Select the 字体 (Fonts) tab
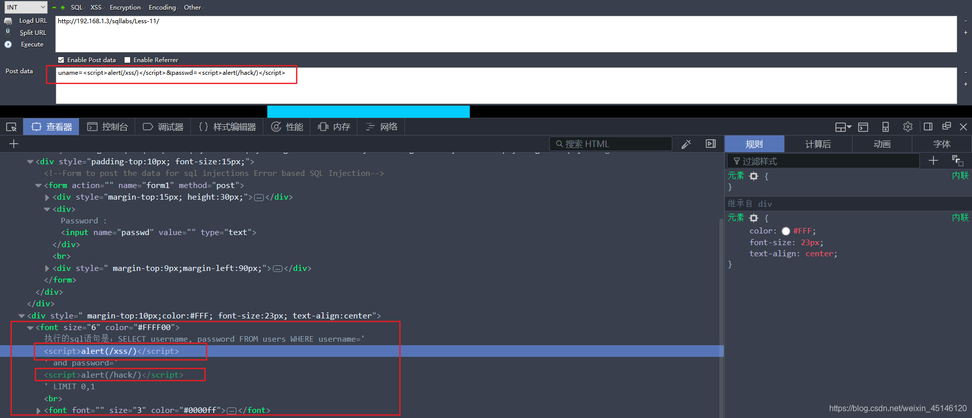The image size is (972, 418). coord(942,144)
